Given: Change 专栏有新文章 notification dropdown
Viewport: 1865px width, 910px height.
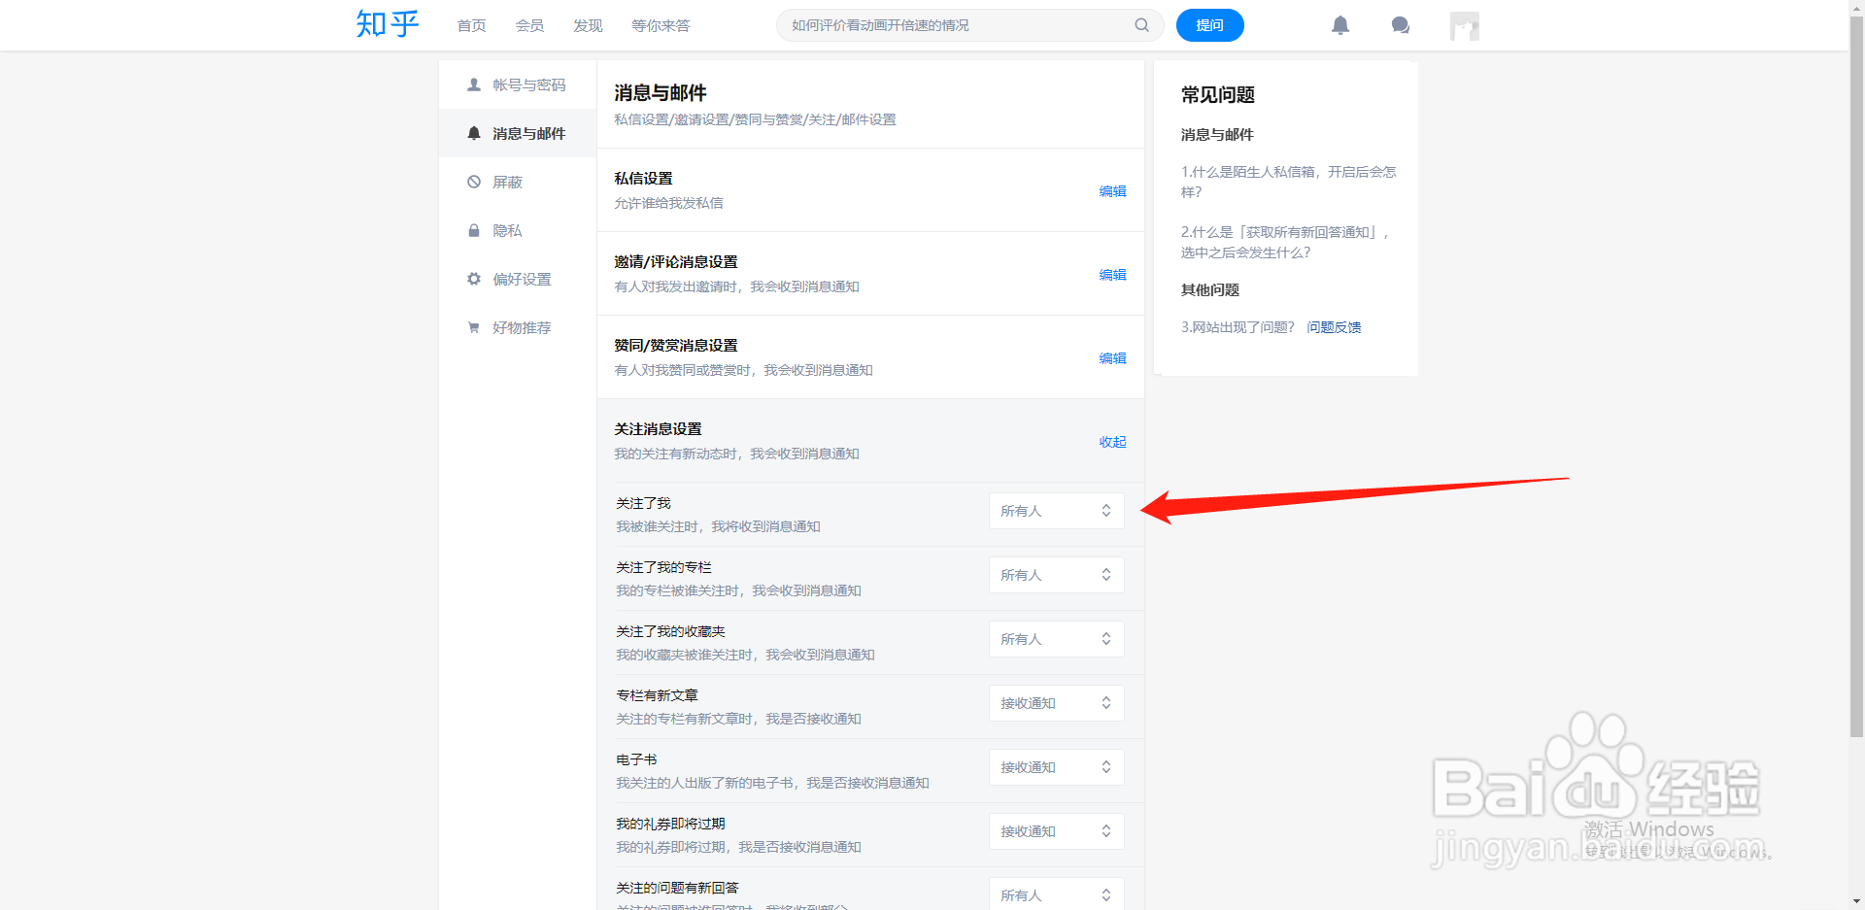Looking at the screenshot, I should (1056, 702).
